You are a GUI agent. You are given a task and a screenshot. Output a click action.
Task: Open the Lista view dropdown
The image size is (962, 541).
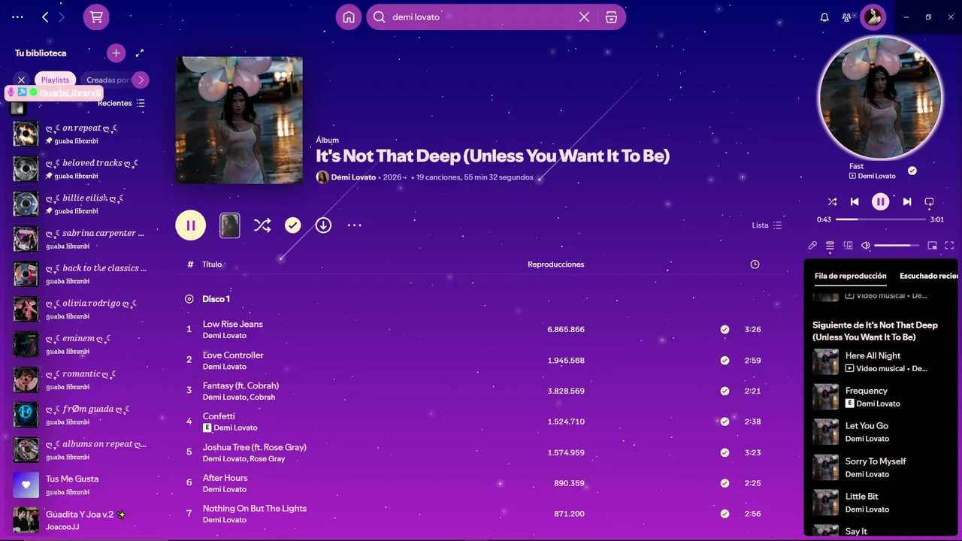pos(767,225)
